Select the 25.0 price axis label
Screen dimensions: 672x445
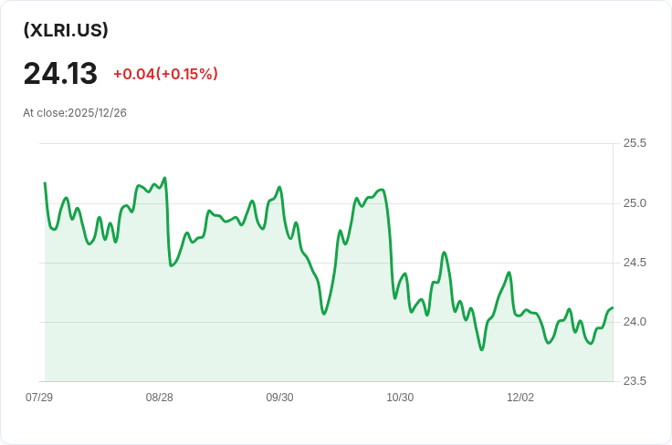[x=635, y=203]
